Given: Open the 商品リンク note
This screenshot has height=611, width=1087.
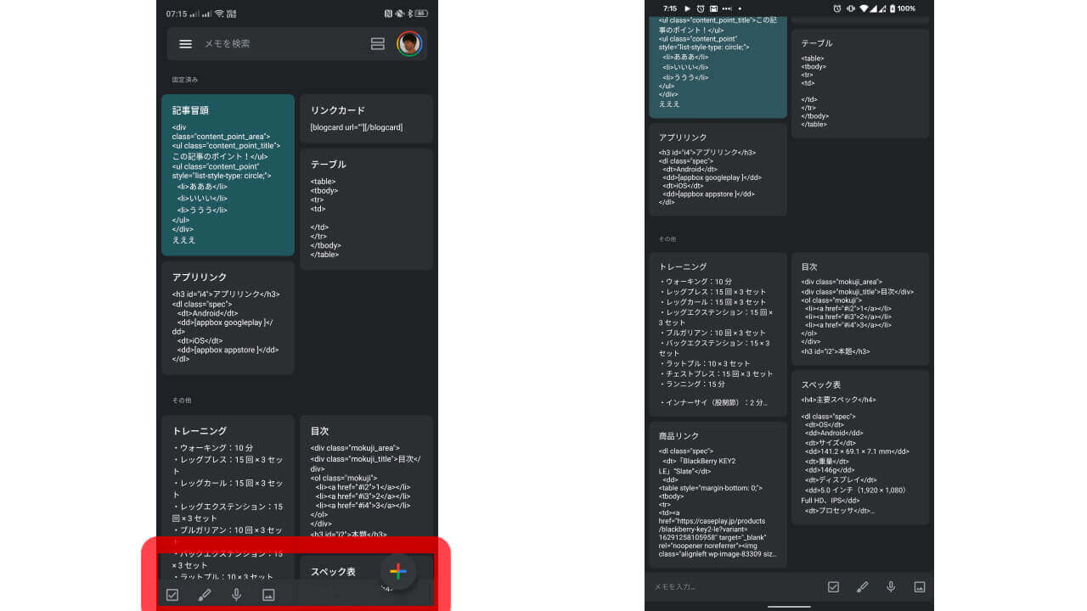Looking at the screenshot, I should (x=718, y=494).
